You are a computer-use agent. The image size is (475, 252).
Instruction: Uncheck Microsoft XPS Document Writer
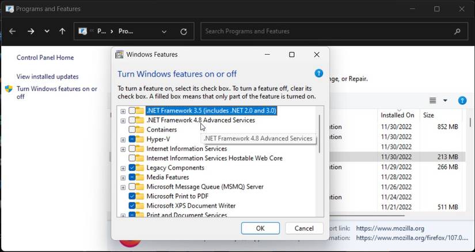tap(132, 205)
